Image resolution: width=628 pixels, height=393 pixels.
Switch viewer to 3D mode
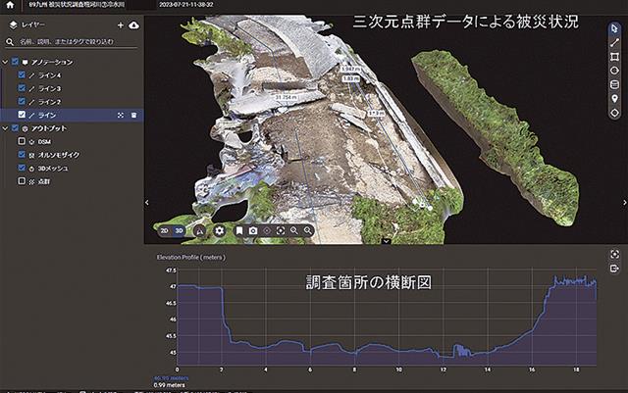(179, 231)
